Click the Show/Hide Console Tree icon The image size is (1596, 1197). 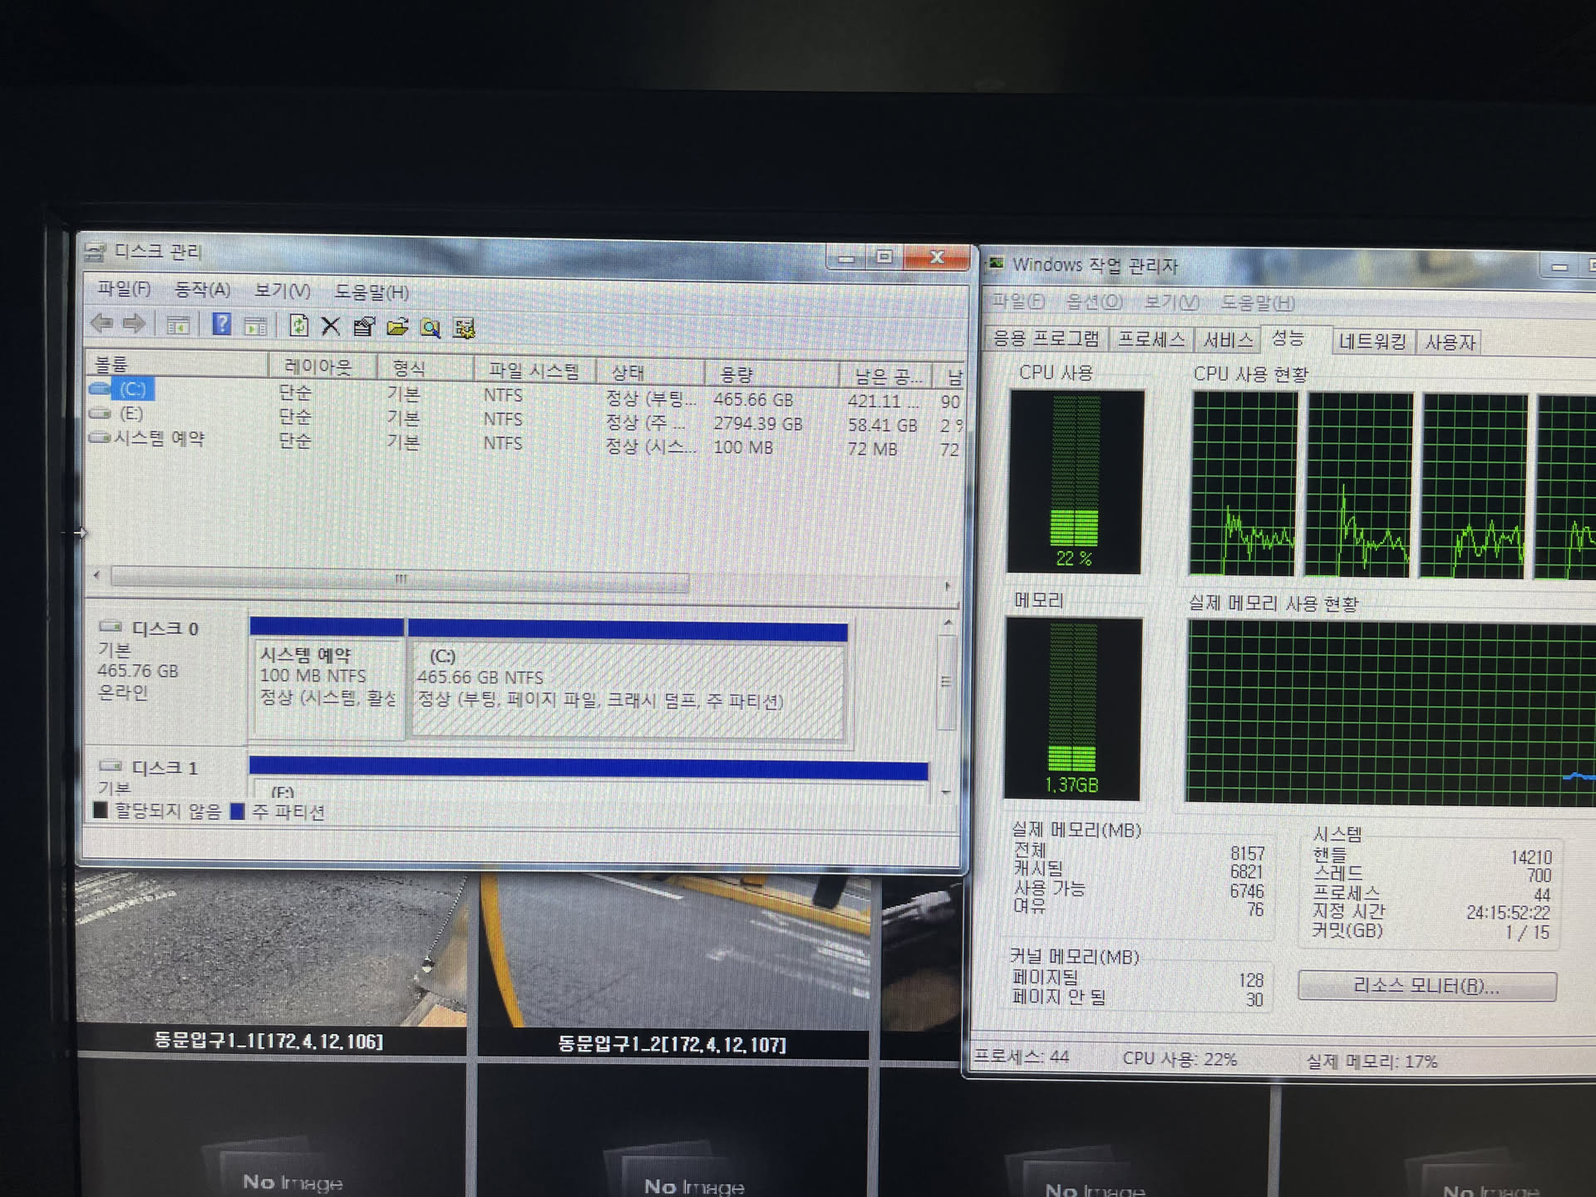pos(178,325)
